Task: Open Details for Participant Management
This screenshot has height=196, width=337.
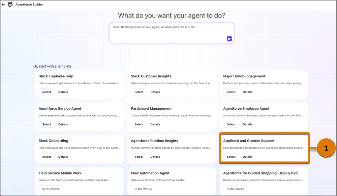Action: pos(155,124)
